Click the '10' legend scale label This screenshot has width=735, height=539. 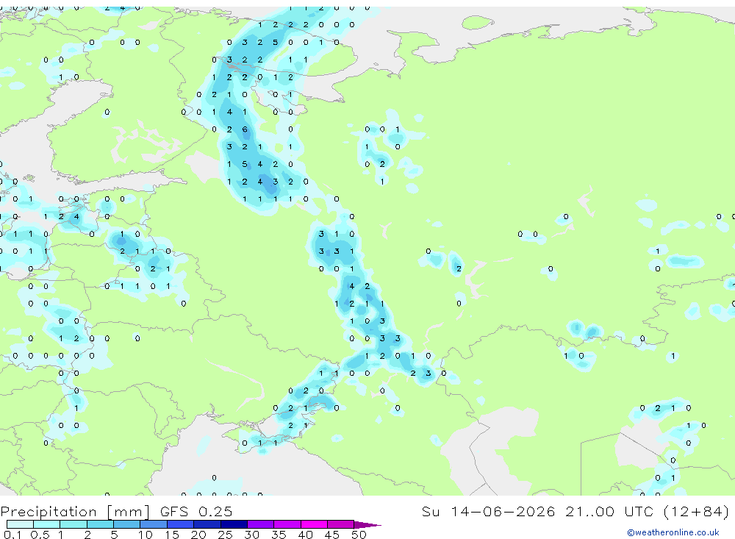(x=146, y=535)
